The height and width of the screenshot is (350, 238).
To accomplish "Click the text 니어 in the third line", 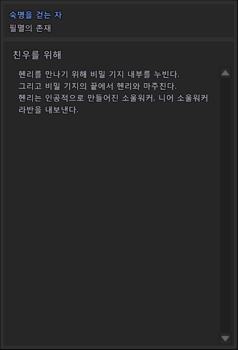I will click(166, 98).
